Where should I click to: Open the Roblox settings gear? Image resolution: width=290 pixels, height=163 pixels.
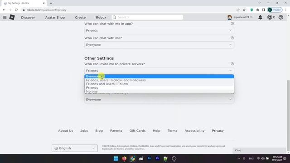(281, 17)
